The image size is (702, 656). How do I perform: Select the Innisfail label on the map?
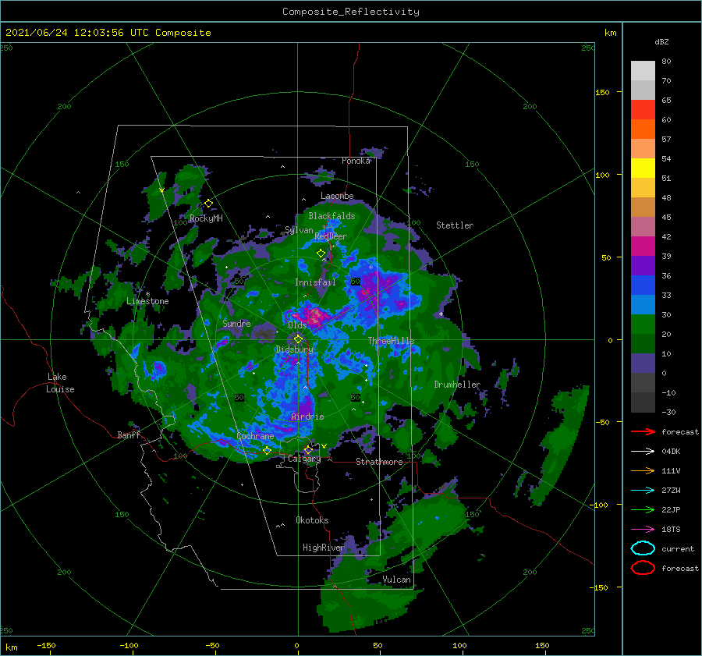(x=315, y=282)
